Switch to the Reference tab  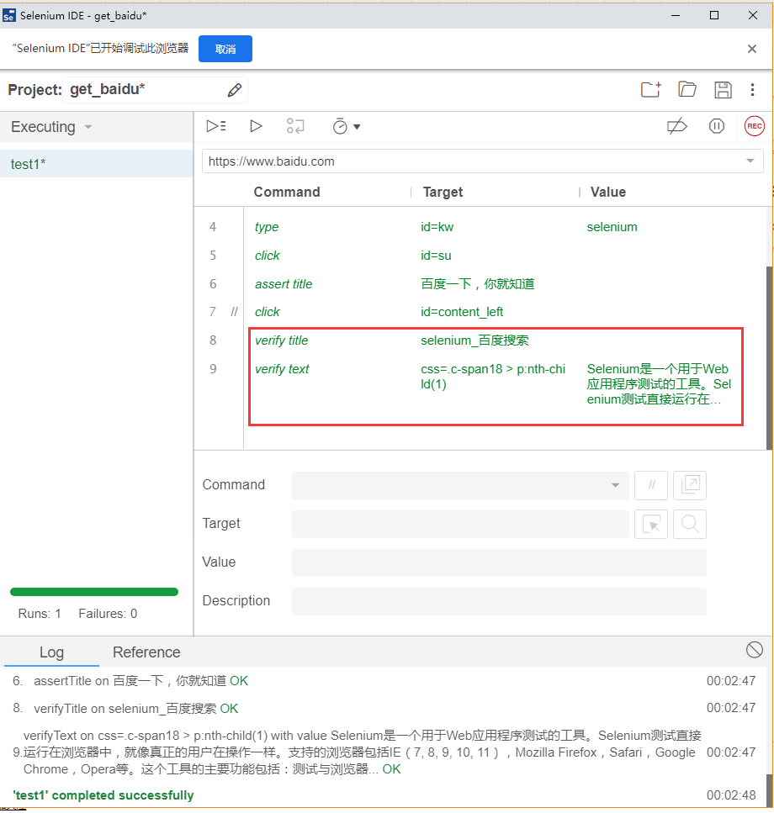click(147, 652)
